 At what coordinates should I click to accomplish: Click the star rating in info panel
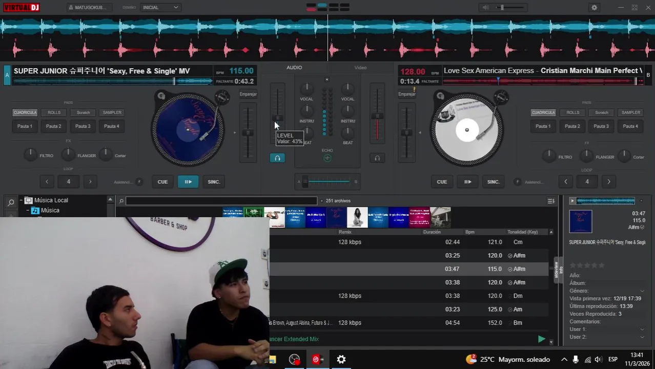(x=587, y=265)
